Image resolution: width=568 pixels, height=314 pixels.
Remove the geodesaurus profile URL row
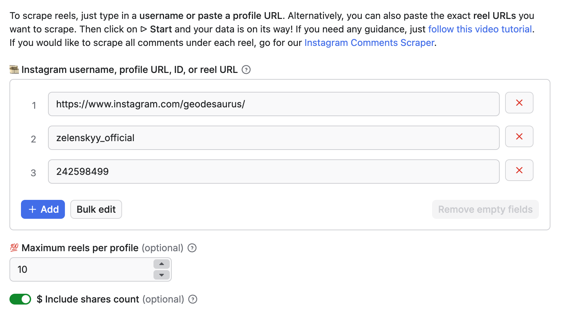tap(519, 103)
